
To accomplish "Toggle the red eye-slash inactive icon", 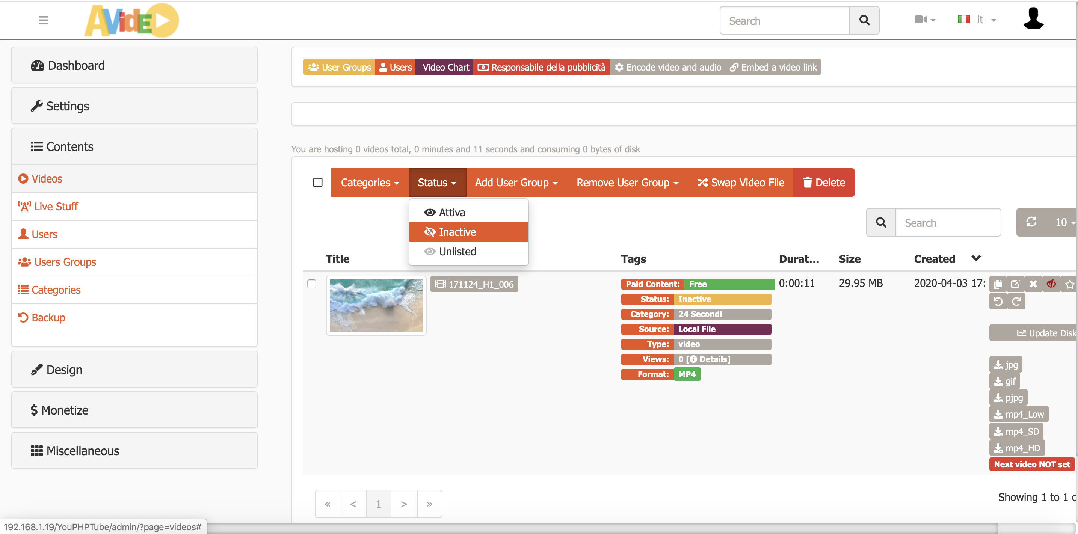I will (x=1051, y=284).
